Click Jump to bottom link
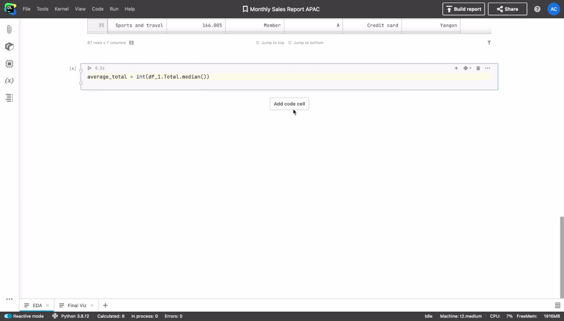Screen dimensions: 564x321 [x=305, y=43]
